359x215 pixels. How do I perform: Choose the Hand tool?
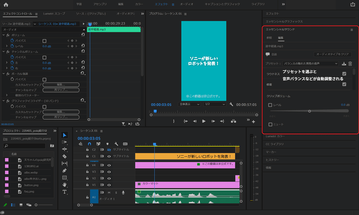tap(64, 184)
